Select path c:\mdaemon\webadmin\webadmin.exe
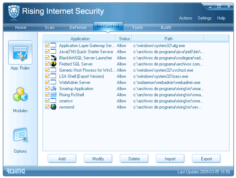The width and height of the screenshot is (236, 178). click(167, 82)
